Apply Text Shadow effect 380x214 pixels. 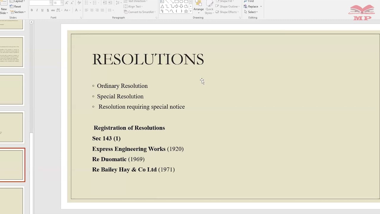pos(47,10)
